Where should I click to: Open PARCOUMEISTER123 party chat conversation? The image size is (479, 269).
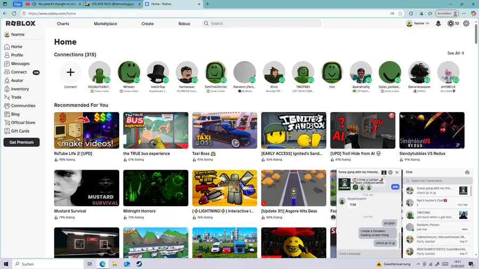tap(437, 251)
